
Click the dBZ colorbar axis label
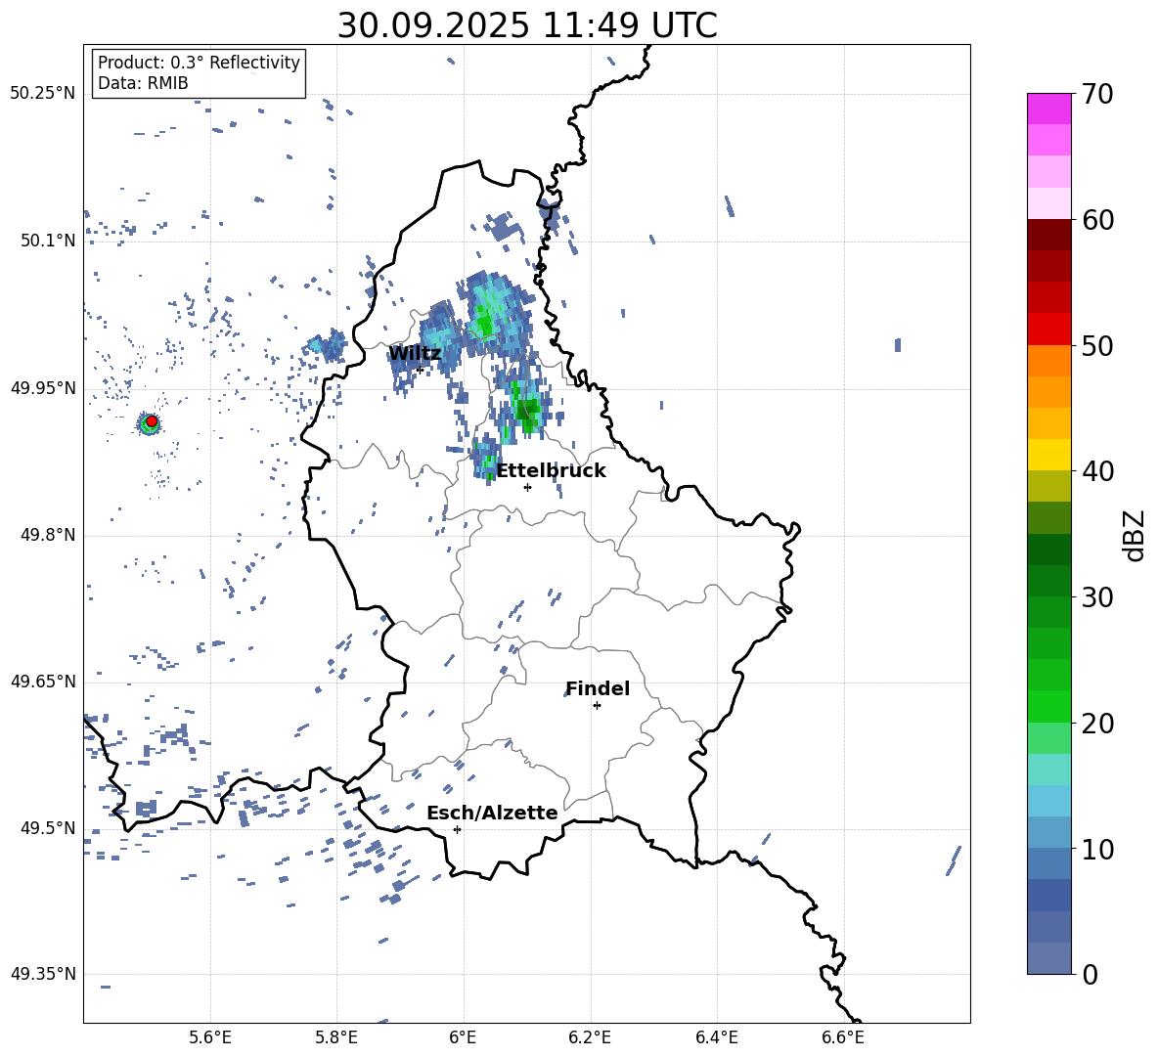[x=1136, y=535]
